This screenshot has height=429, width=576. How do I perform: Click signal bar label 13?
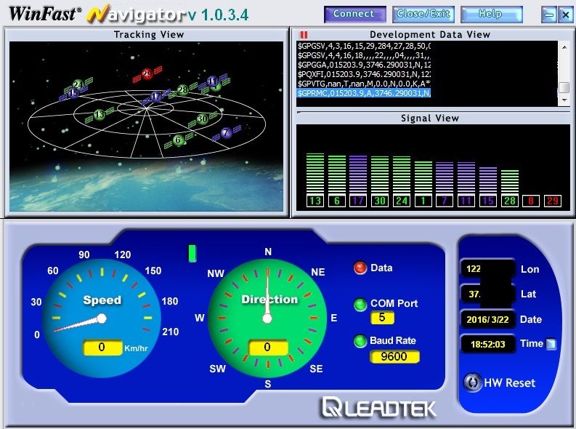[x=315, y=201]
